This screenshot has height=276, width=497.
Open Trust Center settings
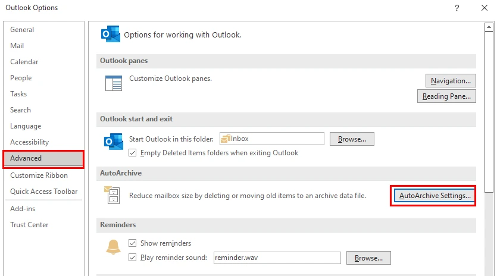pos(29,225)
